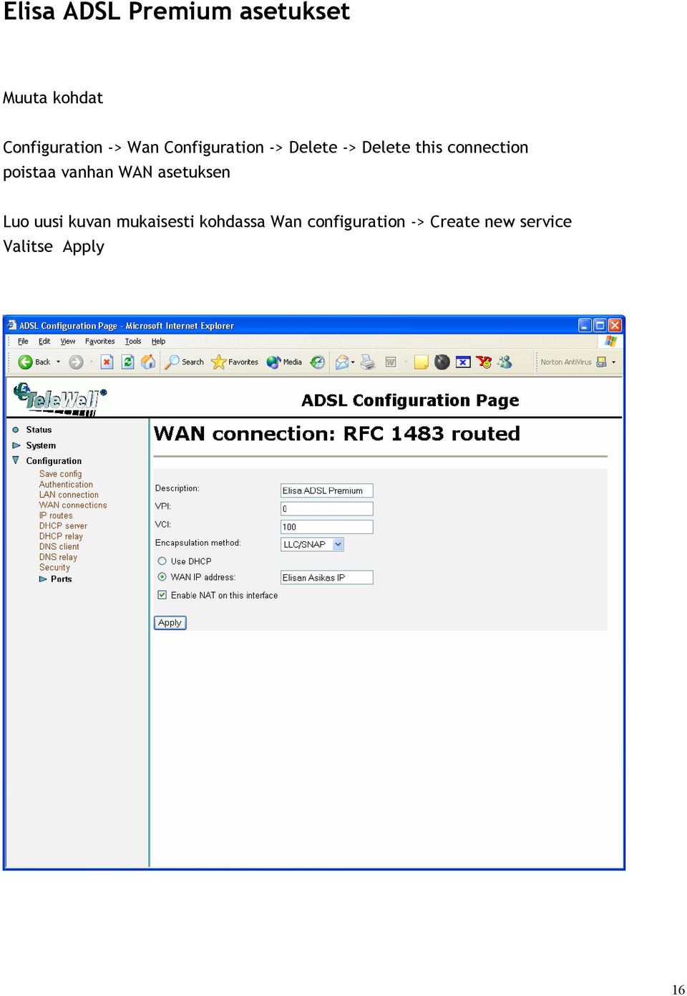Expand the Ports subsection arrow

[43, 579]
